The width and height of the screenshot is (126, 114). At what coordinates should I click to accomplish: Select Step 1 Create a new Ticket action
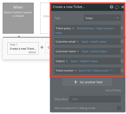[x=23, y=48]
